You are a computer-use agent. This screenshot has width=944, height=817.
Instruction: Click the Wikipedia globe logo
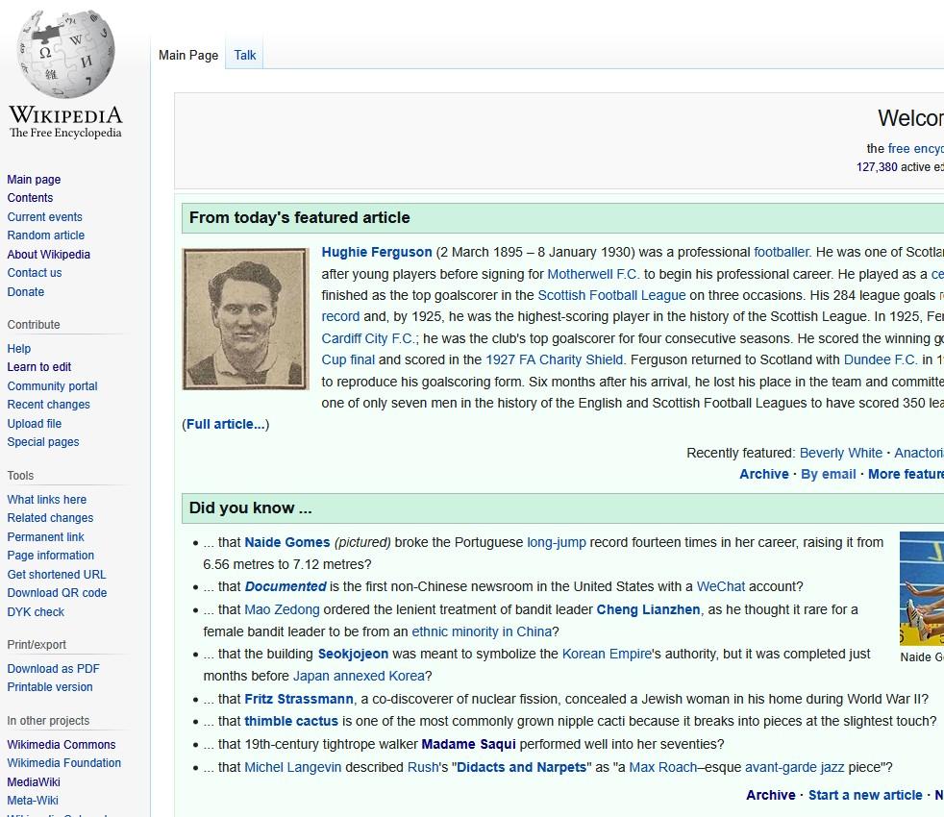(x=65, y=56)
